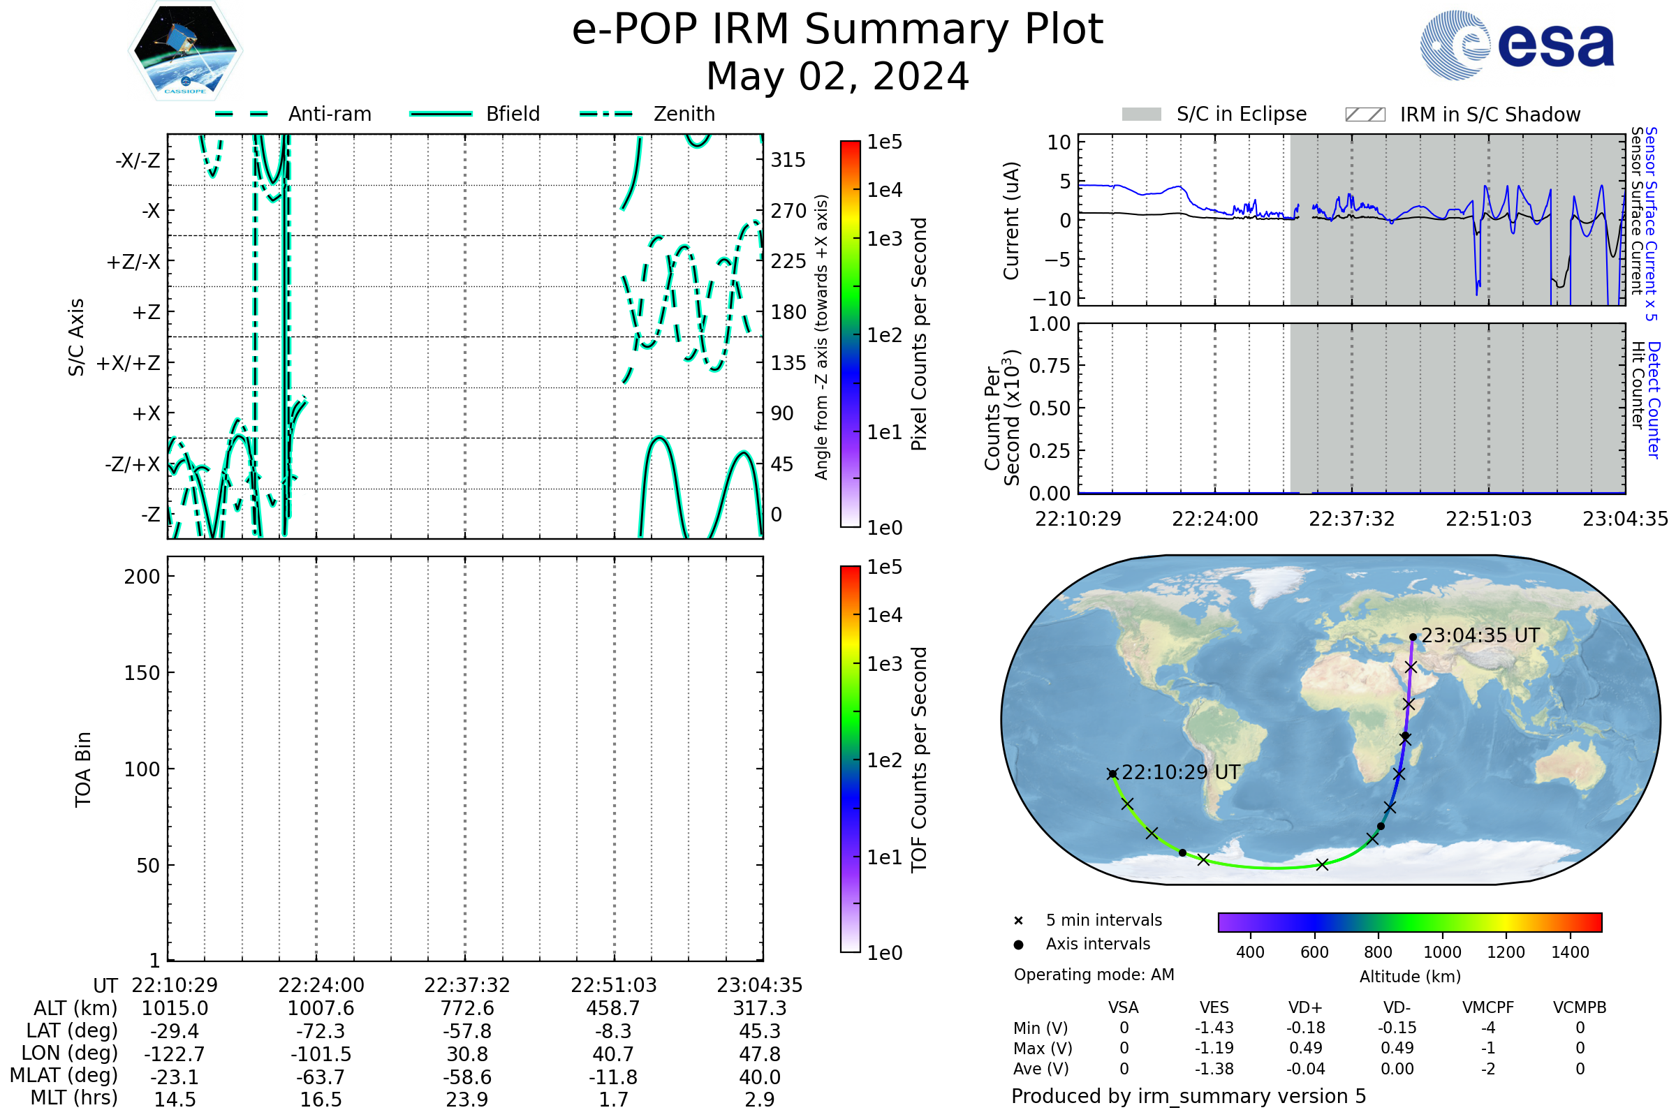The width and height of the screenshot is (1676, 1117).
Task: Click the e-POP IRM Summary Plot title
Action: click(x=837, y=30)
